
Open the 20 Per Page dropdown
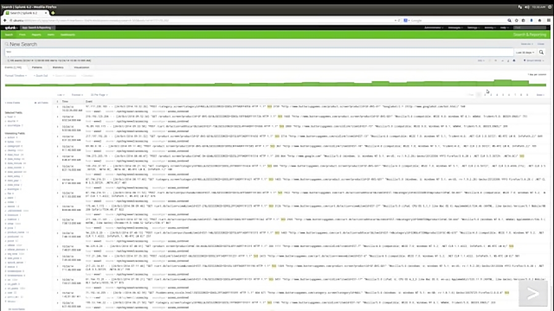click(x=99, y=95)
